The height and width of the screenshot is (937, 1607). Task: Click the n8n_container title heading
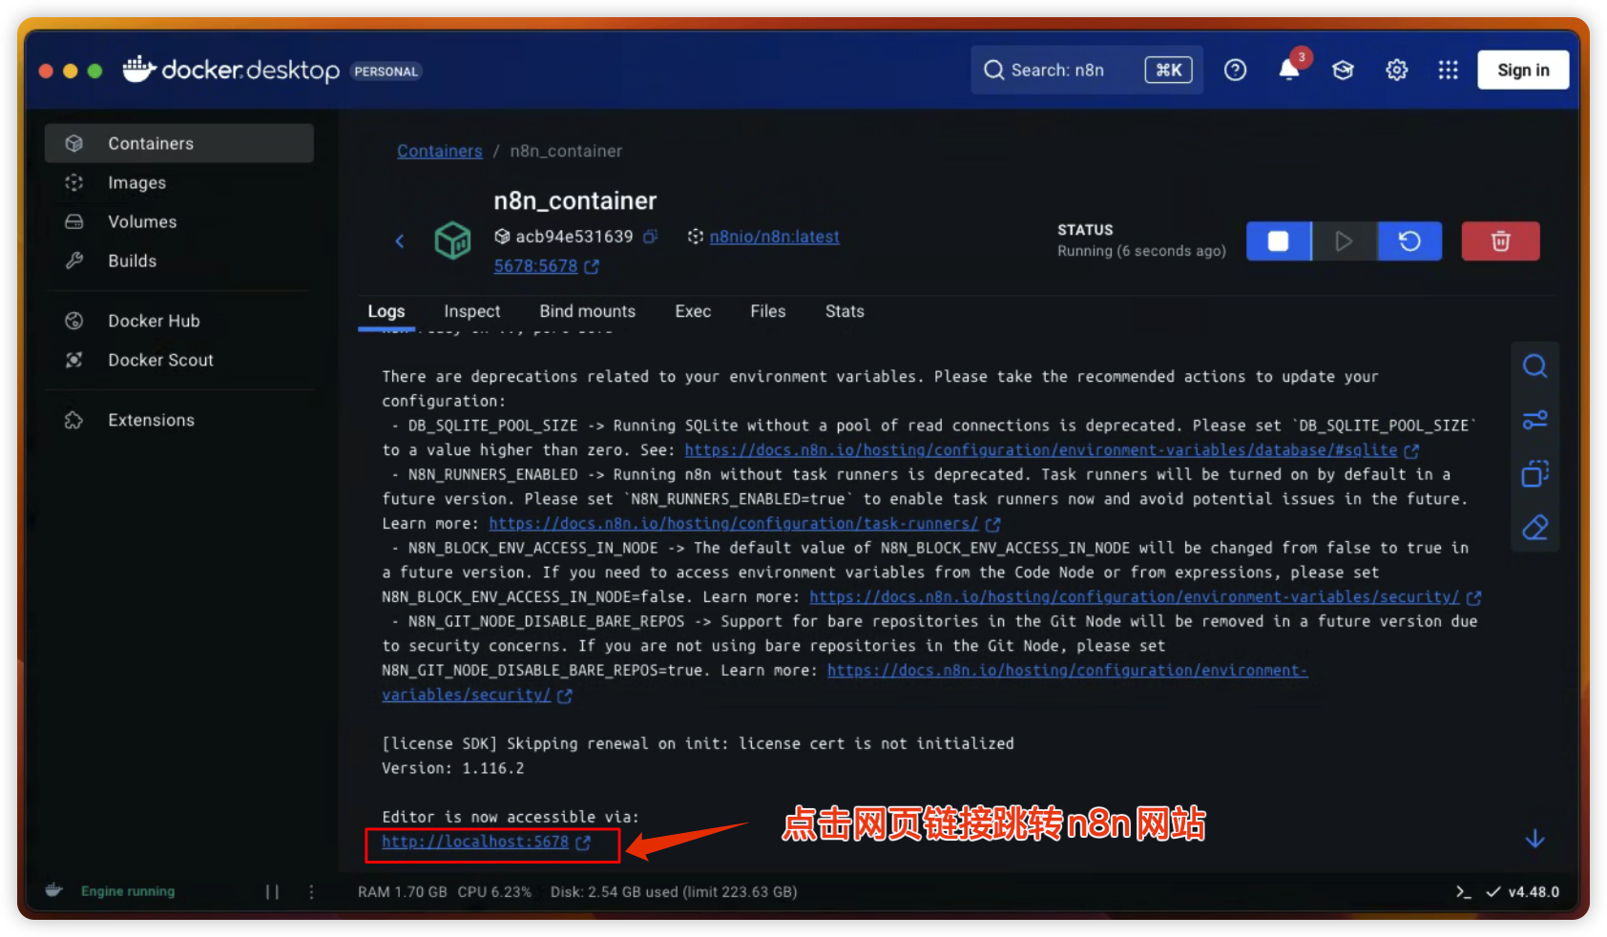(575, 200)
